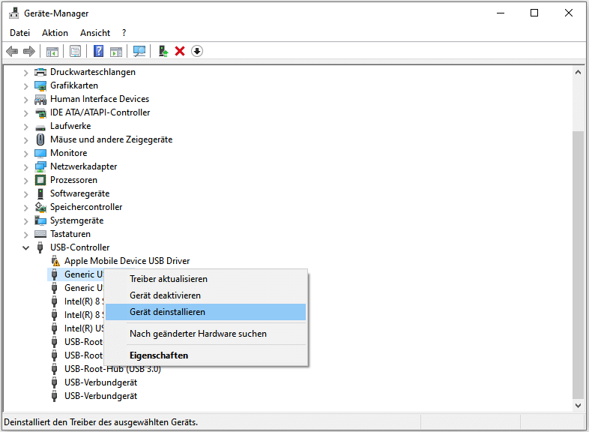
Task: Expand the Grafikkarten node
Action: 25,85
